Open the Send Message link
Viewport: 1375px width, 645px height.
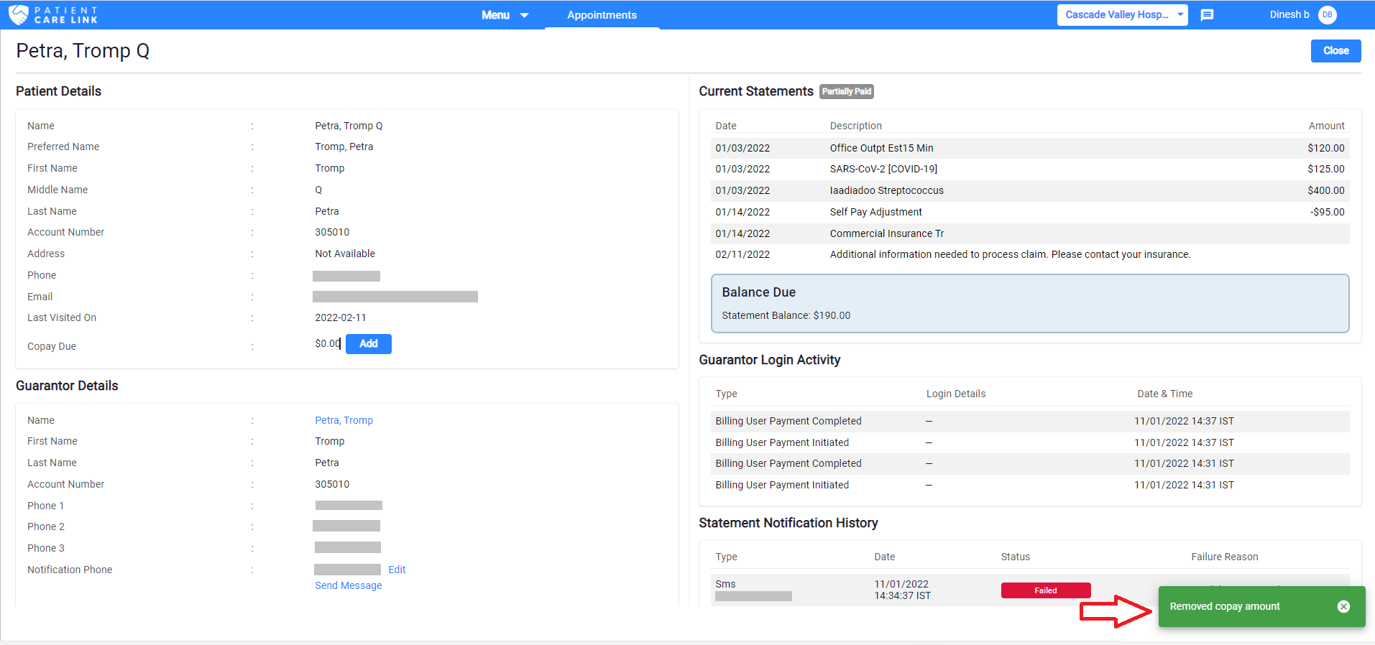click(x=349, y=585)
